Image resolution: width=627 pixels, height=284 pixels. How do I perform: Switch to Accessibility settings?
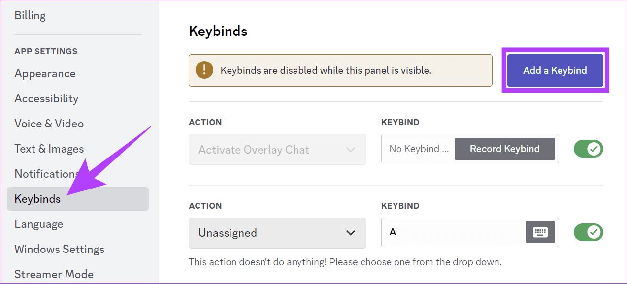[x=46, y=98]
